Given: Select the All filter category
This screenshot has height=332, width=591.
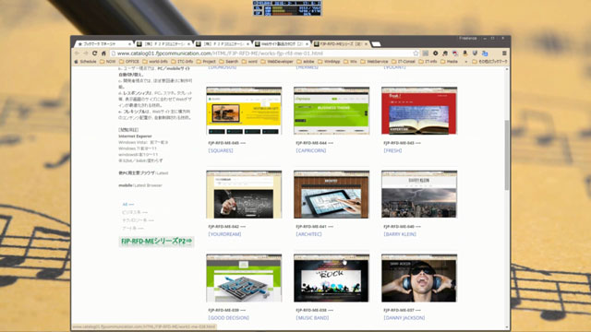Looking at the screenshot, I should point(127,205).
